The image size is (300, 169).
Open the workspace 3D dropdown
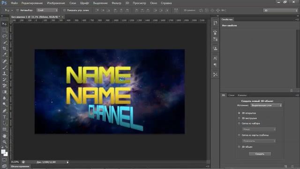click(280, 10)
